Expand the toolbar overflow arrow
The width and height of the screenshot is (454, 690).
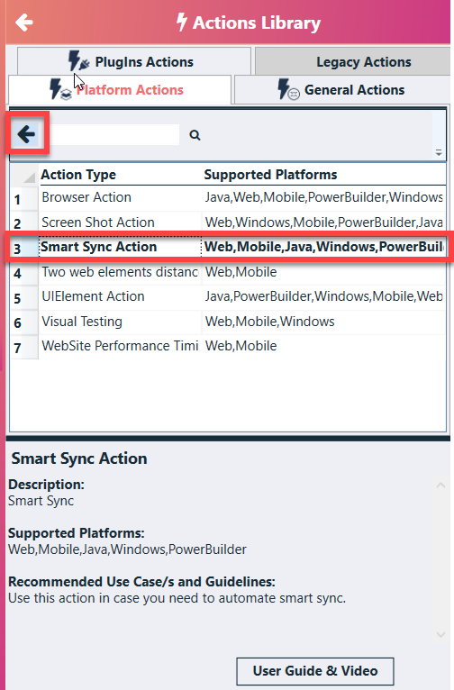point(439,153)
